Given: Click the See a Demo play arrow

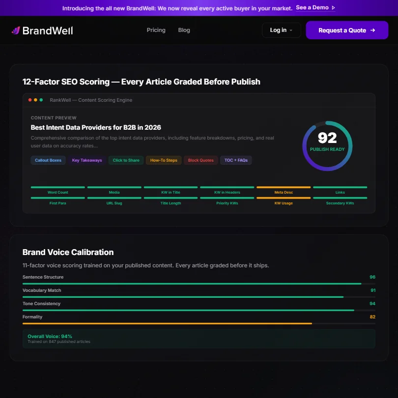Looking at the screenshot, I should (x=333, y=8).
